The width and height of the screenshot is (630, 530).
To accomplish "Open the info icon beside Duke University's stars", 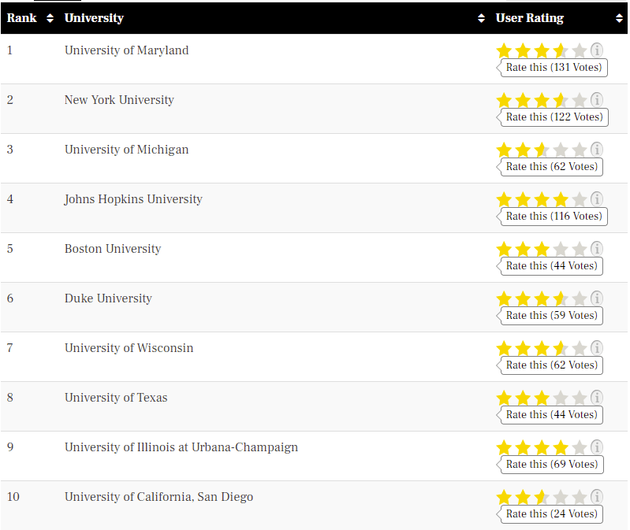I will (x=597, y=298).
